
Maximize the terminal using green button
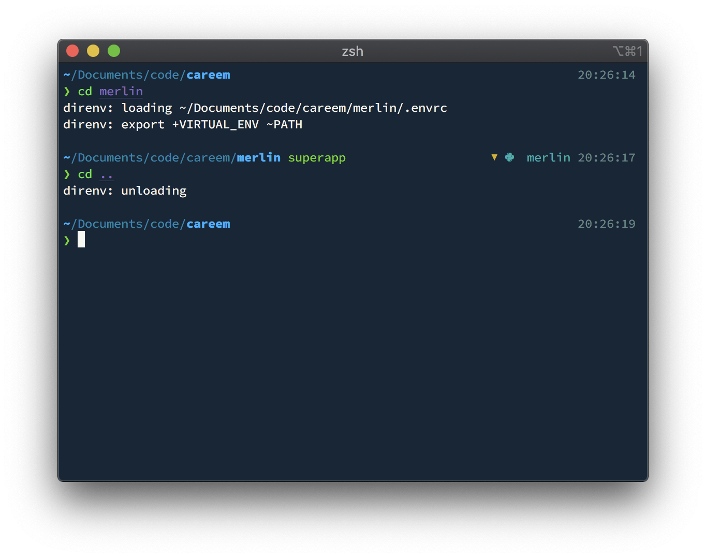114,51
